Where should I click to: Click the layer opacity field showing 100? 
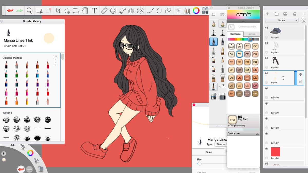click(x=303, y=21)
